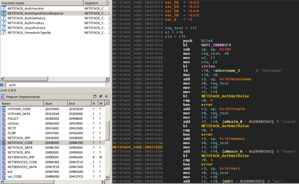Click the filter close icon left of auth
299x184 pixels.
(2, 85)
